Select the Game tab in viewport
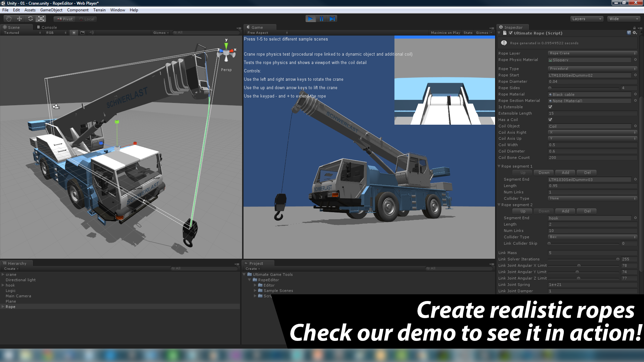Image resolution: width=644 pixels, height=362 pixels. [x=257, y=27]
